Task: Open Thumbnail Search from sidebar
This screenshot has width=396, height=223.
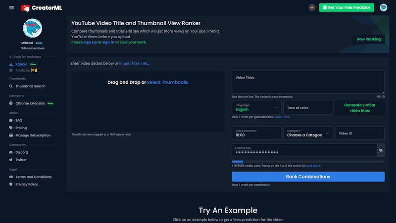Action: (x=30, y=86)
